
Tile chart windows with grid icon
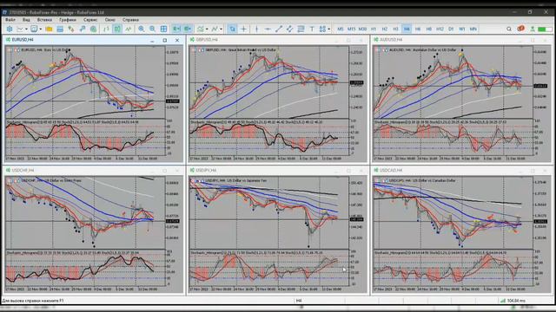(x=163, y=29)
